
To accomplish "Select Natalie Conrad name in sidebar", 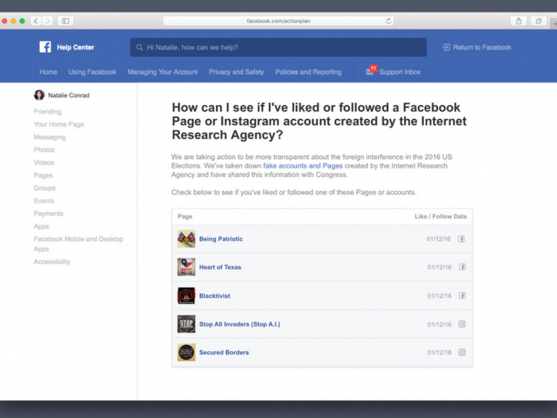I will point(69,95).
